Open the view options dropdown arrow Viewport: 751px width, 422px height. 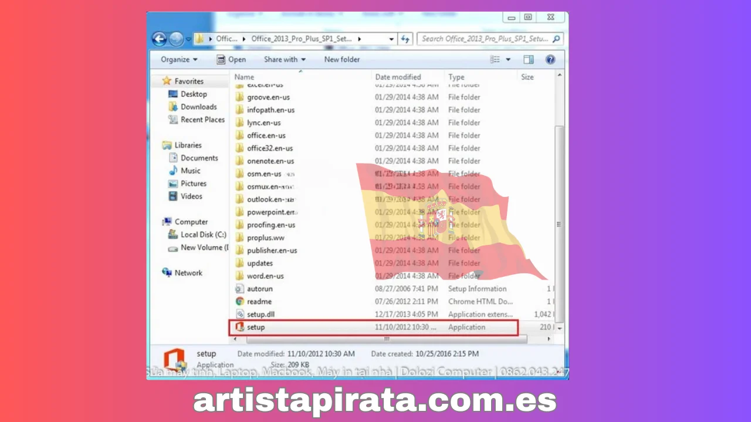point(508,59)
